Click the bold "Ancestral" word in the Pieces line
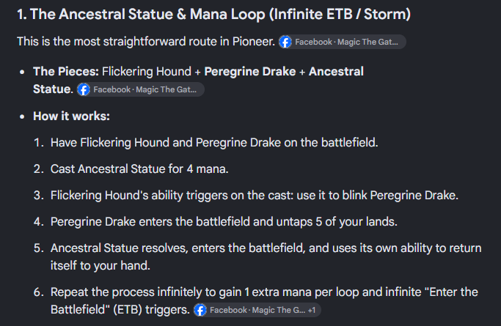Image resolution: width=501 pixels, height=326 pixels. tap(336, 72)
